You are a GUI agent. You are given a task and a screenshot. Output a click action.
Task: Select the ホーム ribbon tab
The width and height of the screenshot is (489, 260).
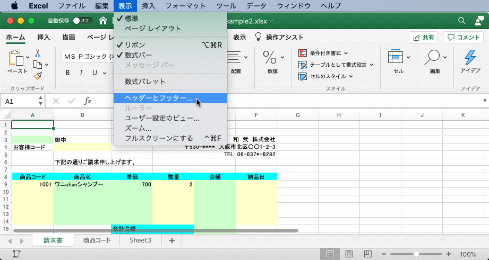(x=15, y=37)
